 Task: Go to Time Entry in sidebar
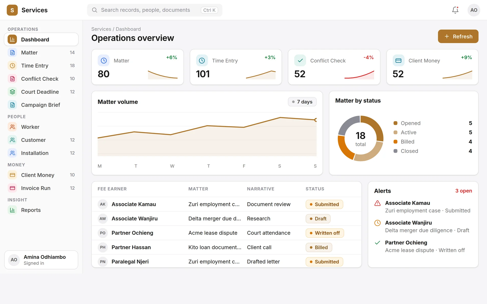[x=41, y=66]
